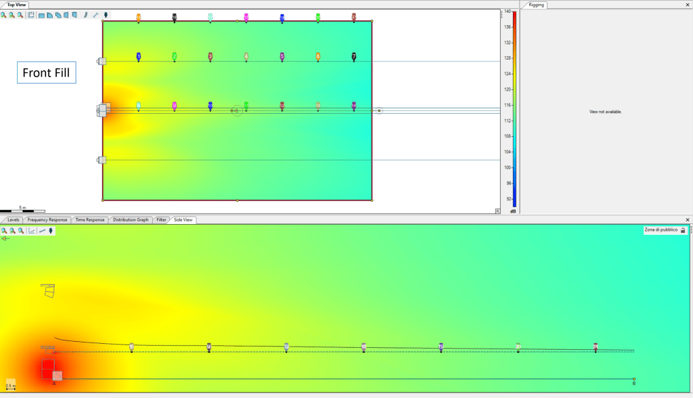Click the Front Fill label box
Screen dimensions: 693x398
[x=46, y=72]
